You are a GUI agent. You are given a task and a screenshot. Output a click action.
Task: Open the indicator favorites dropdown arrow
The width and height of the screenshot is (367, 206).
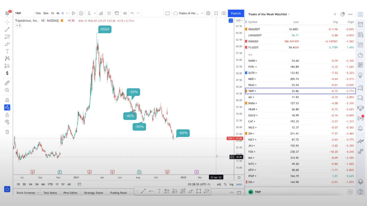(x=95, y=13)
